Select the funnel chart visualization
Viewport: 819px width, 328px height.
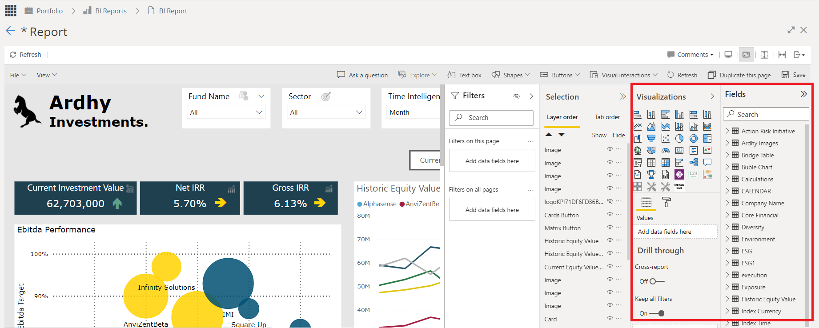coord(651,139)
